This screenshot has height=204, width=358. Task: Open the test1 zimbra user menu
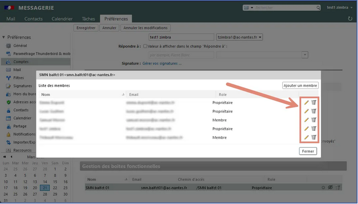pyautogui.click(x=340, y=8)
